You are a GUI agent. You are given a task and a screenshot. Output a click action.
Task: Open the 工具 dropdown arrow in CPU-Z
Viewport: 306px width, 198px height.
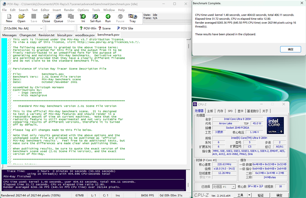249,195
